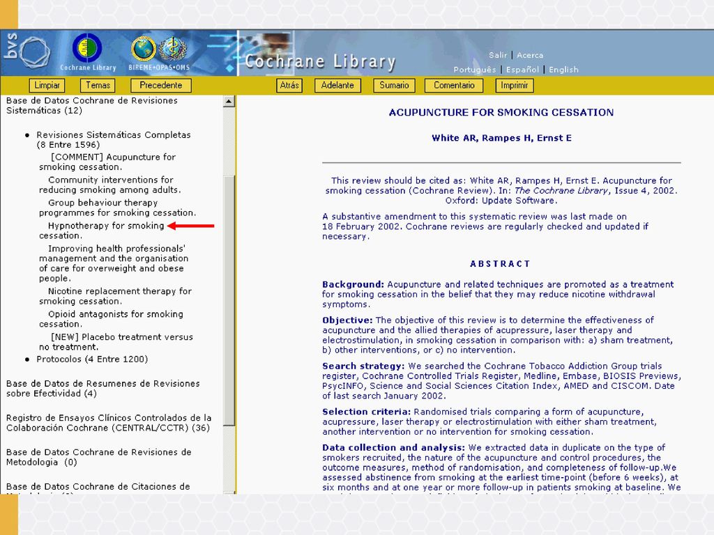Click the Acupuncture for Smoking Cessation title
The height and width of the screenshot is (535, 714).
coord(501,112)
